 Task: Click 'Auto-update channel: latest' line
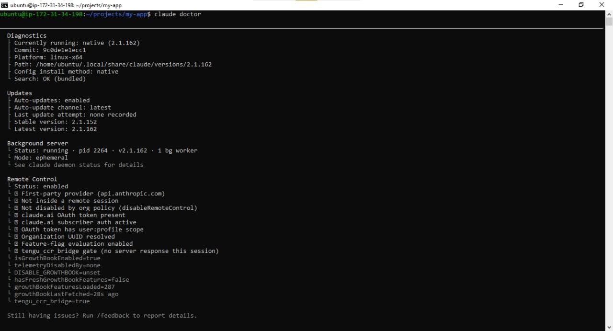pyautogui.click(x=62, y=108)
